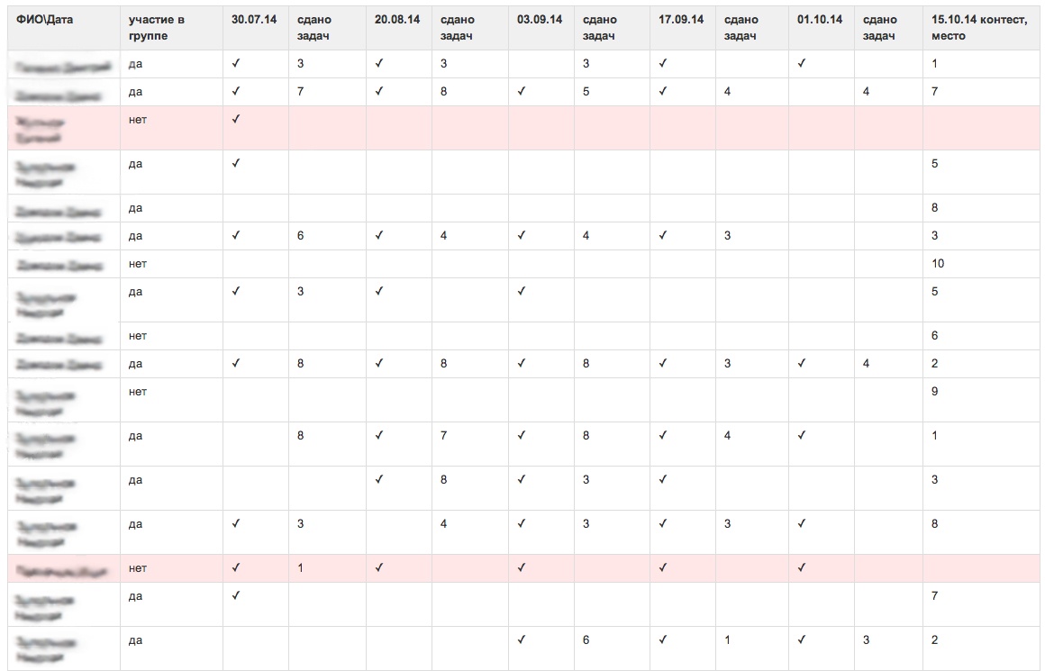Viewport: 1045px width, 671px height.
Task: Select the "15.10.14 контест, место" header
Action: tap(978, 27)
